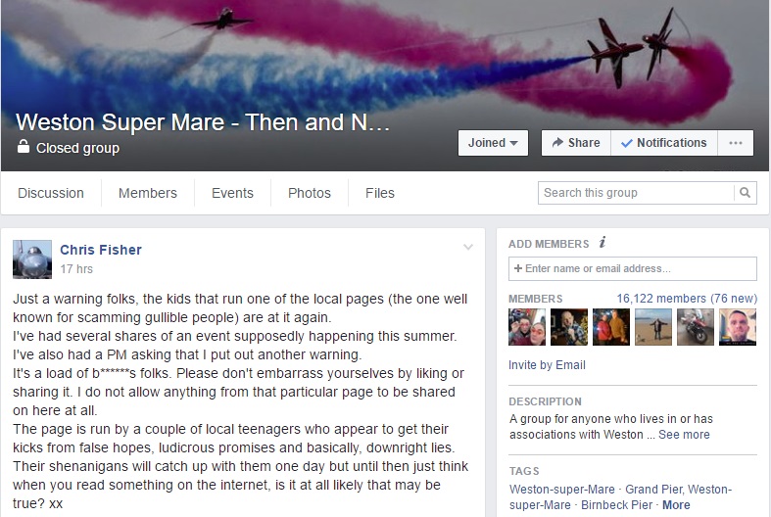Share the group with Share button
Image resolution: width=771 pixels, height=517 pixels.
coord(576,143)
